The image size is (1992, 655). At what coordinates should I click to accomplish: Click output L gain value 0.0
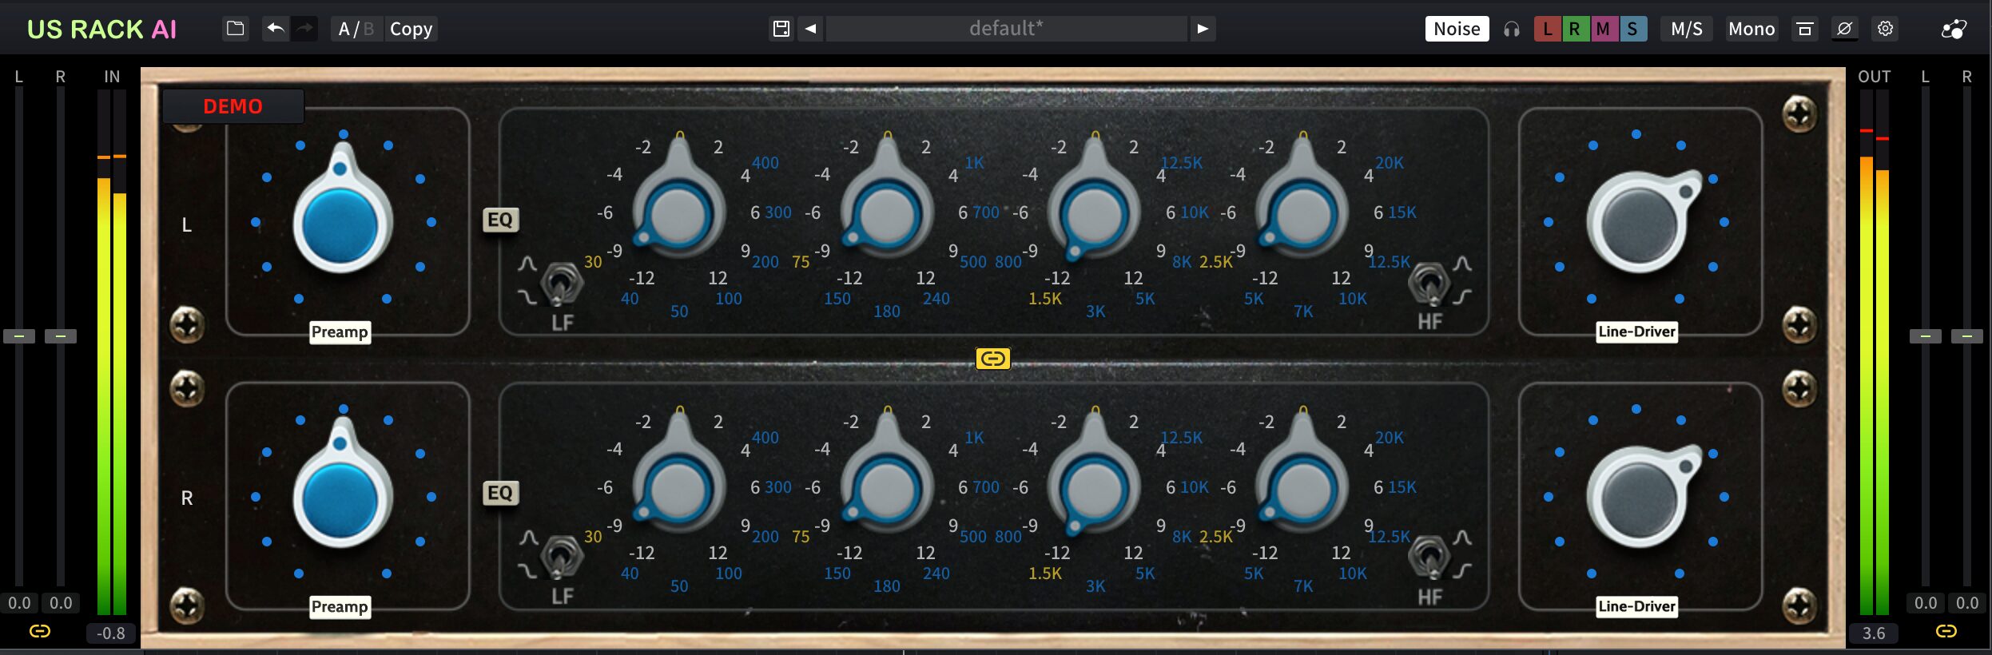[1926, 603]
